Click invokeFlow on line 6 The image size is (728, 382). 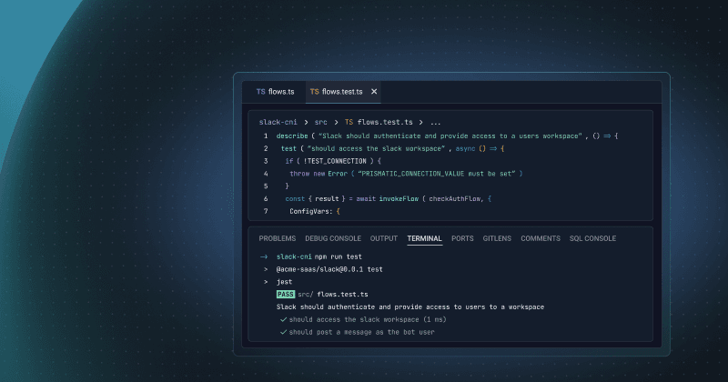pyautogui.click(x=399, y=198)
